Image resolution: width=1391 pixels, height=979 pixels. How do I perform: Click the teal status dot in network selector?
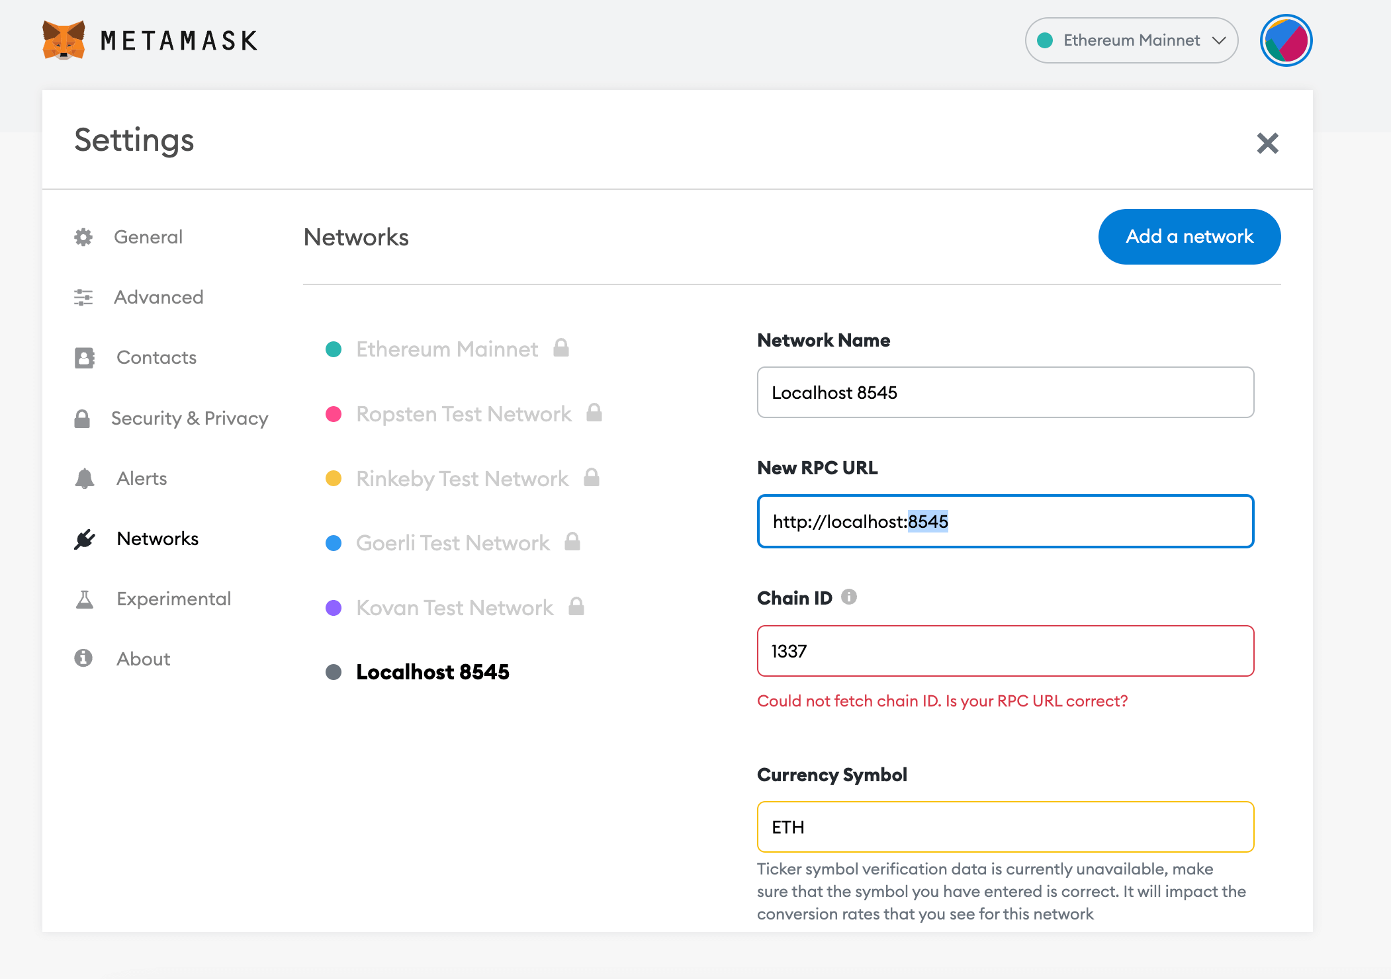[x=1046, y=40]
